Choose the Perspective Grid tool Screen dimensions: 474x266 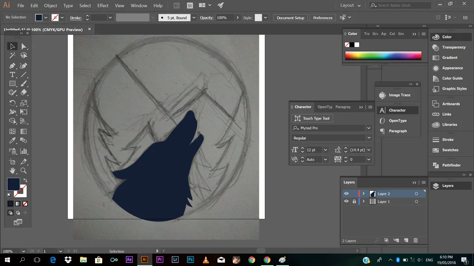click(24, 121)
